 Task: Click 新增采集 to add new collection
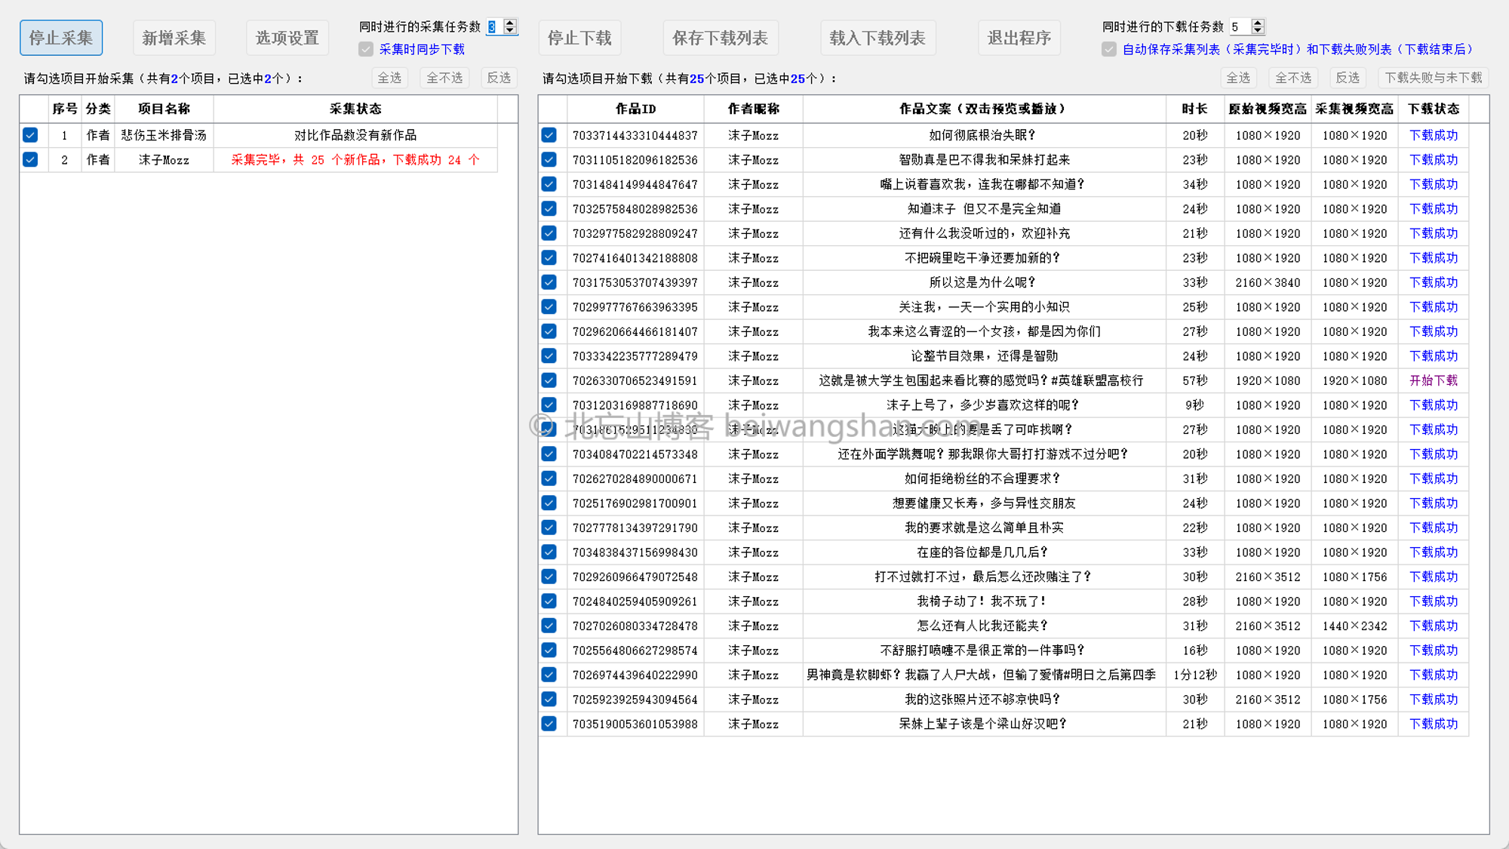[174, 35]
